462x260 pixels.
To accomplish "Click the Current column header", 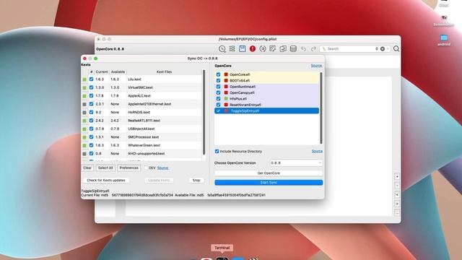I will pyautogui.click(x=102, y=72).
